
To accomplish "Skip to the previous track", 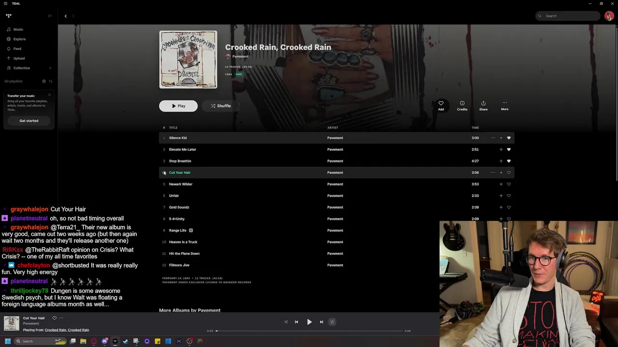I will [x=296, y=322].
